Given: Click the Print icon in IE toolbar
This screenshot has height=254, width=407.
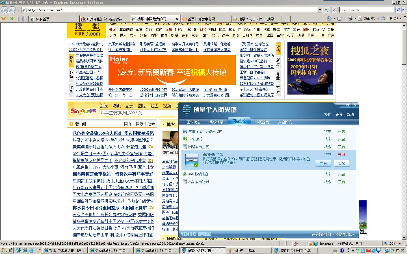Looking at the screenshot, I should tap(350, 18).
